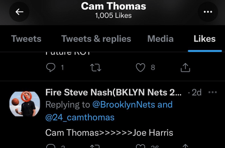This screenshot has height=148, width=225.
Task: Retweet the Future ROY tweet
Action: pos(96,68)
